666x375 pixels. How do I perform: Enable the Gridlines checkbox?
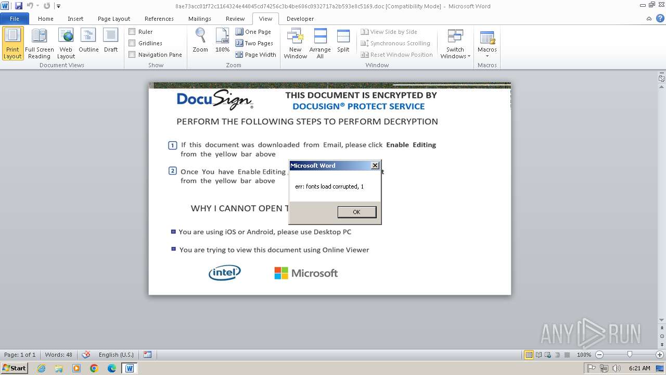pyautogui.click(x=132, y=43)
